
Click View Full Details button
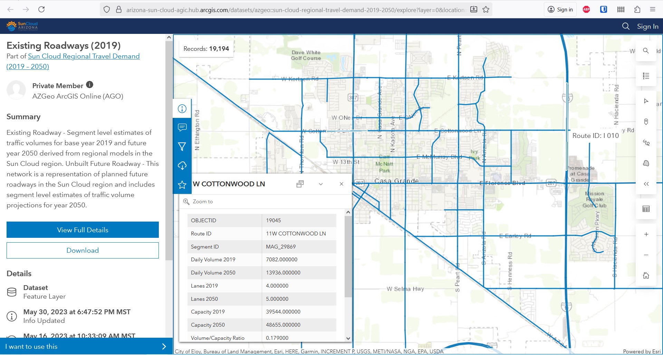click(83, 230)
